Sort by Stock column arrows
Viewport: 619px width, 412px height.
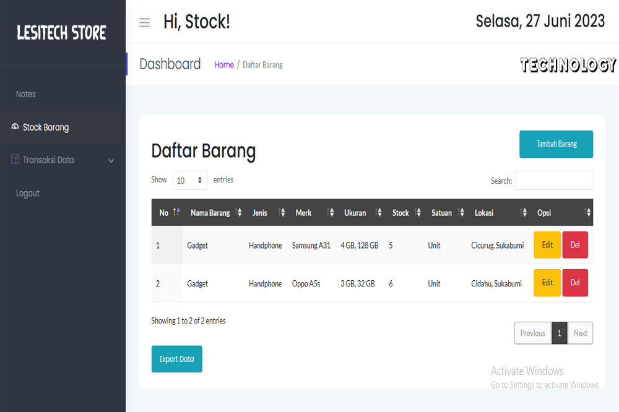pyautogui.click(x=418, y=212)
